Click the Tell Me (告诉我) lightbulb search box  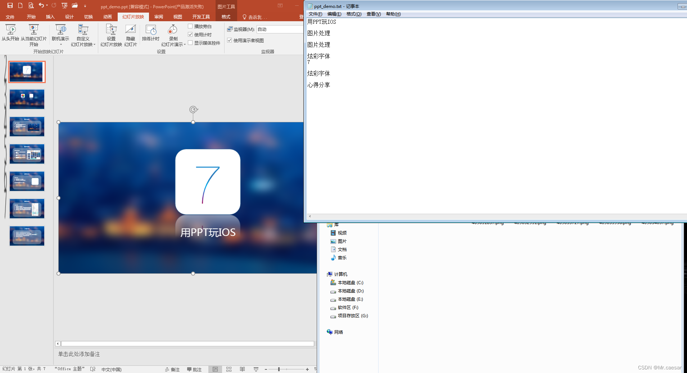[255, 17]
